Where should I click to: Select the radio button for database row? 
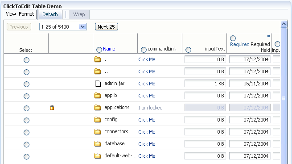click(x=26, y=144)
